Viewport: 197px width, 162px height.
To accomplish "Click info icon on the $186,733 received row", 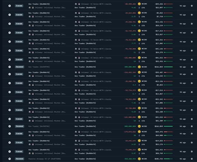I will pos(192,159).
